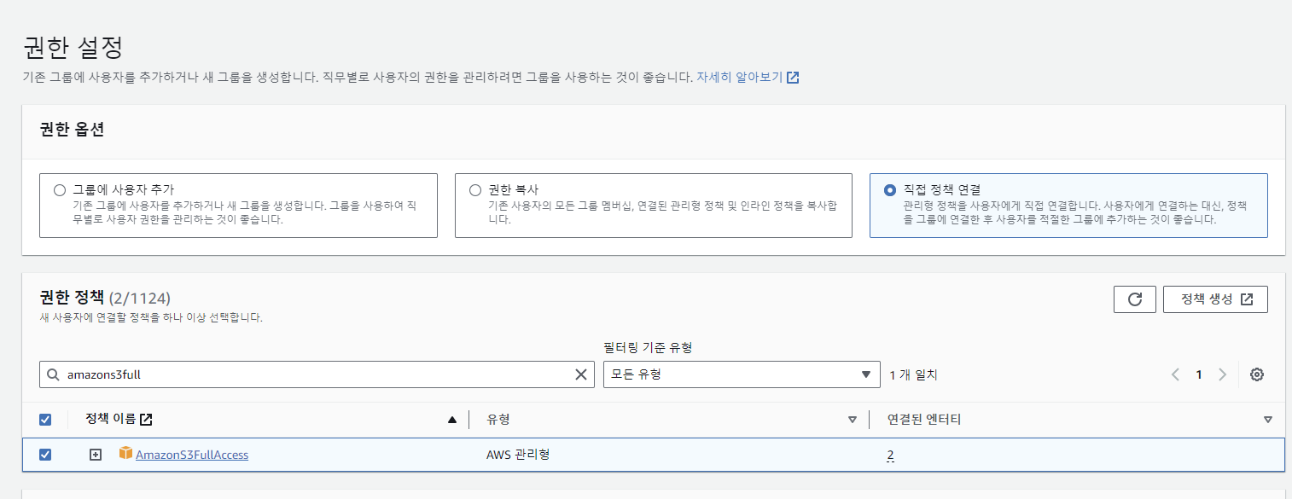
Task: Go to the next page chevron
Action: (1222, 374)
